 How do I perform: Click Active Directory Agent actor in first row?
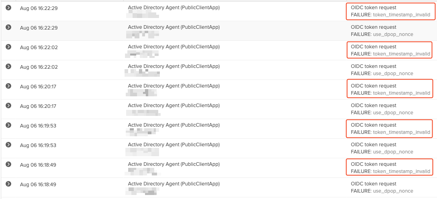pyautogui.click(x=173, y=8)
